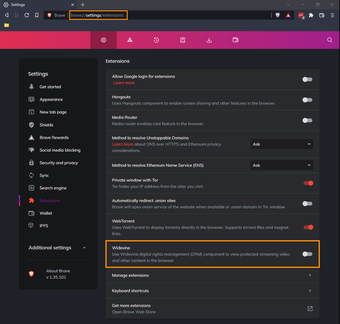Viewport: 340px width, 324px height.
Task: Open the new tab plus button
Action: tap(83, 4)
